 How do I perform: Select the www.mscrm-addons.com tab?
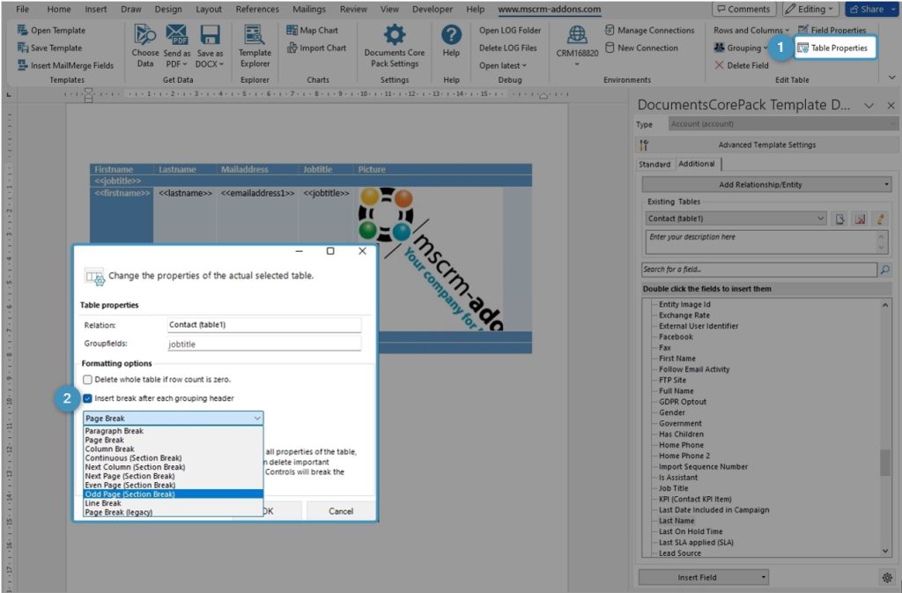(549, 9)
